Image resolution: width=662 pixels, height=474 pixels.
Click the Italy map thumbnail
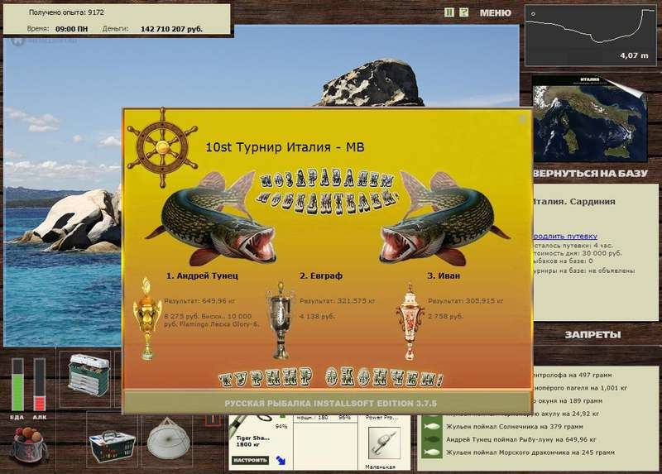click(589, 119)
